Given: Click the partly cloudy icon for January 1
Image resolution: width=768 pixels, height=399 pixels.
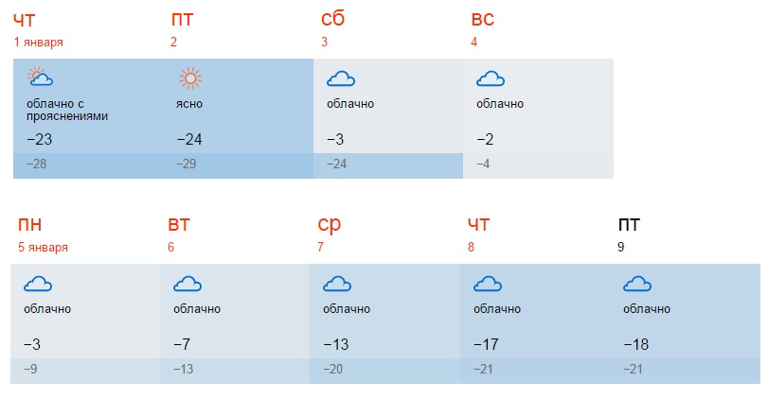Looking at the screenshot, I should (39, 78).
